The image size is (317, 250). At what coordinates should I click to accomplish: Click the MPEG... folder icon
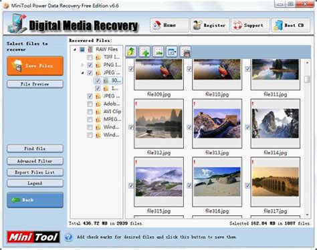98,120
